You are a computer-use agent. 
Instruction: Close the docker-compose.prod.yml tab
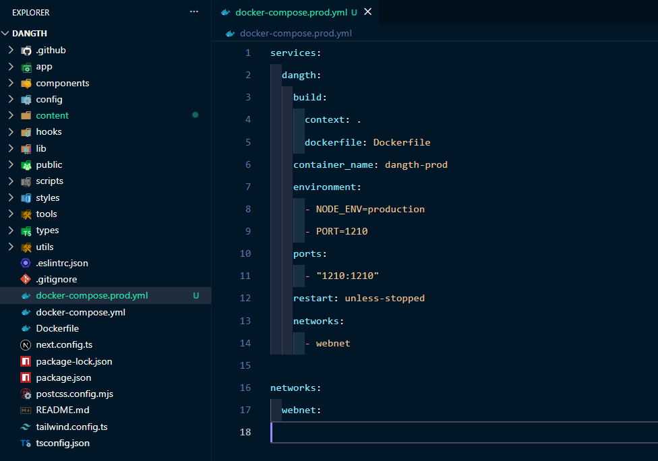367,12
